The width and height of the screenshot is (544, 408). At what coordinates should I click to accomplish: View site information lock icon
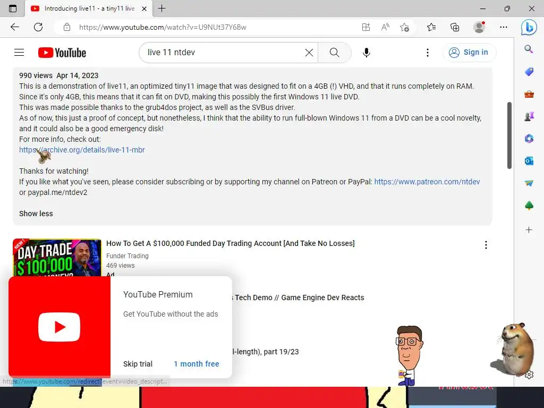coord(67,27)
